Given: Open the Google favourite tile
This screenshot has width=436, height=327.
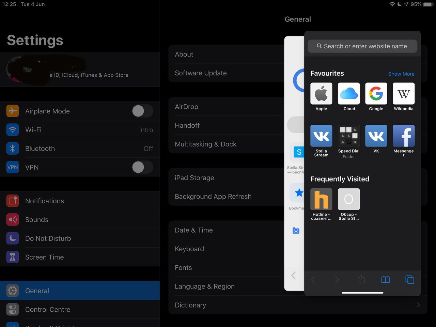Looking at the screenshot, I should (x=376, y=93).
